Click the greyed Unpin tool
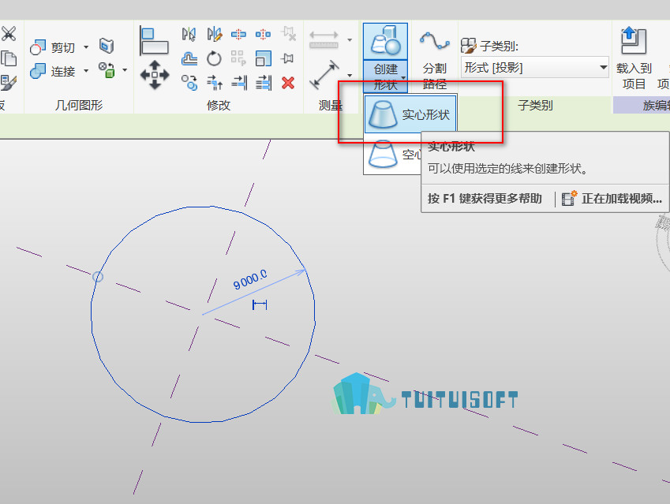This screenshot has height=504, width=670. (x=288, y=34)
